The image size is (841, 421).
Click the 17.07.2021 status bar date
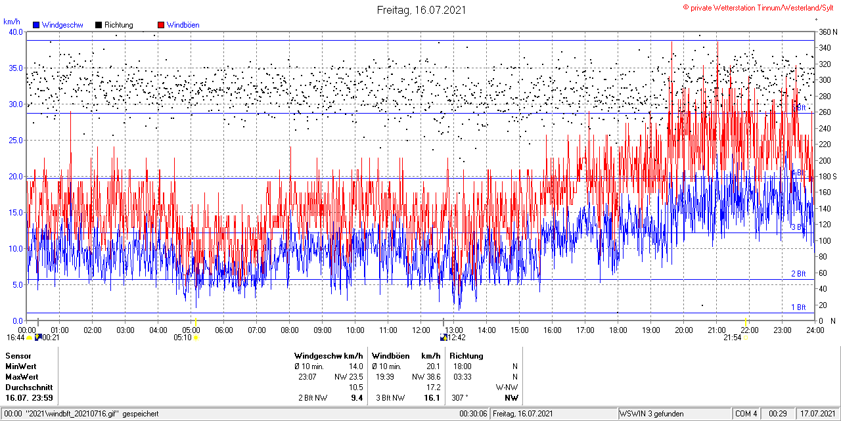pyautogui.click(x=818, y=414)
